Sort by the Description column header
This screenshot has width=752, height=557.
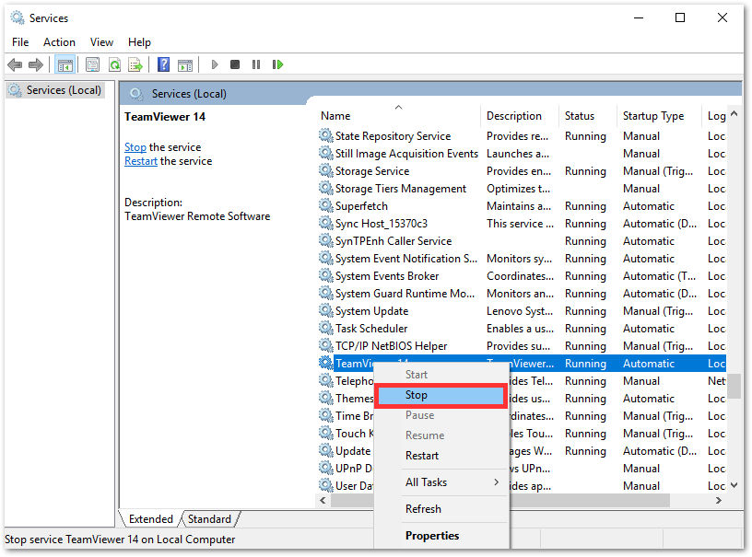520,116
